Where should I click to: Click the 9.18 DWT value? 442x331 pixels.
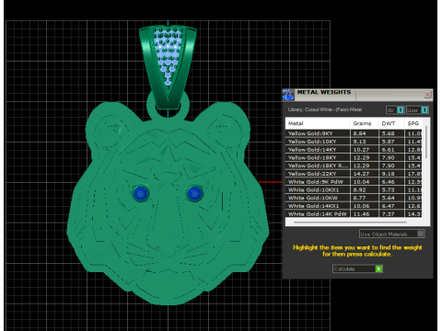[x=389, y=174]
